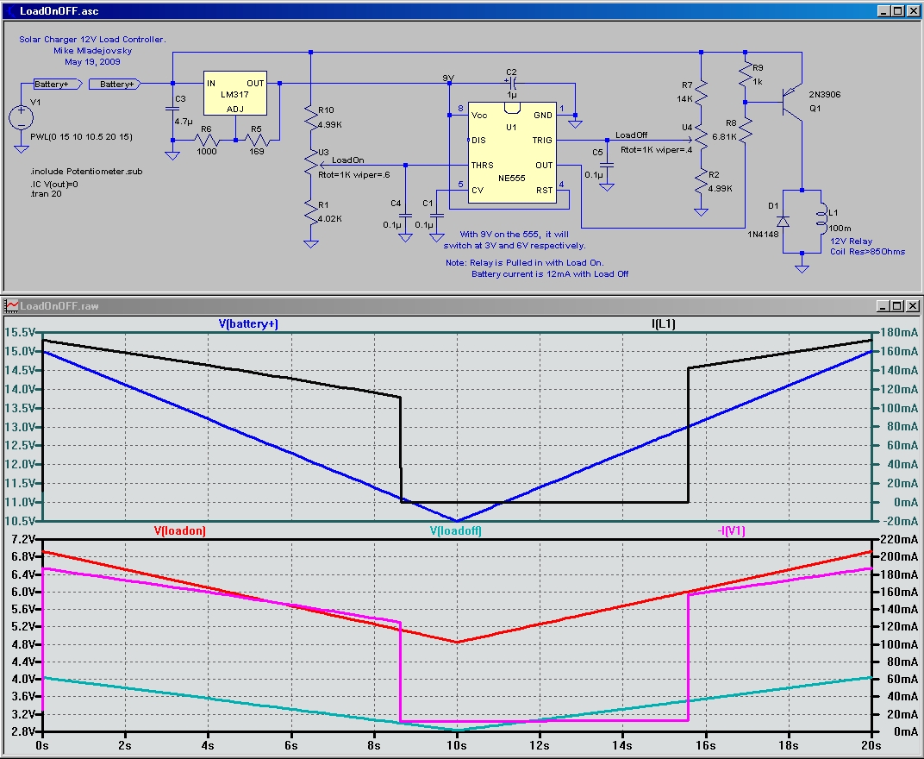
Task: Select the D1 diode symbol
Action: coord(783,221)
